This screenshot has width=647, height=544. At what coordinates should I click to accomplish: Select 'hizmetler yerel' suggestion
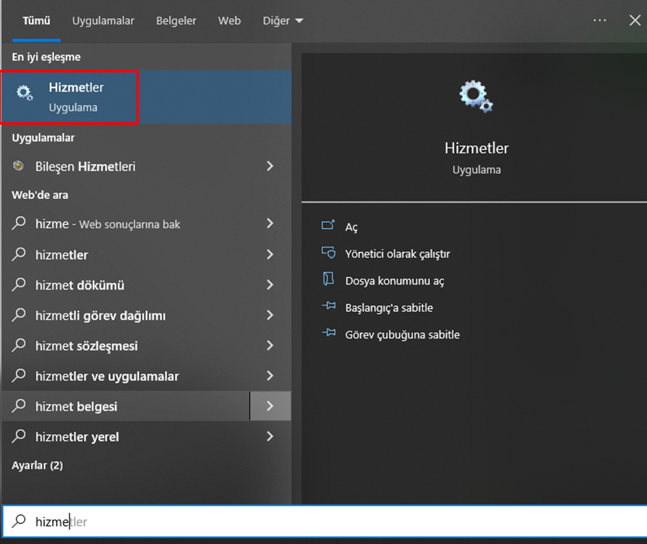click(125, 437)
